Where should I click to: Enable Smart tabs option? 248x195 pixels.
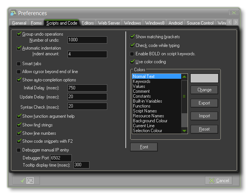19,64
